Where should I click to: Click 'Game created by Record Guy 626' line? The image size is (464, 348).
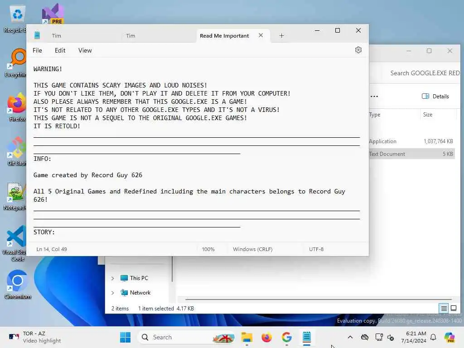coord(87,175)
